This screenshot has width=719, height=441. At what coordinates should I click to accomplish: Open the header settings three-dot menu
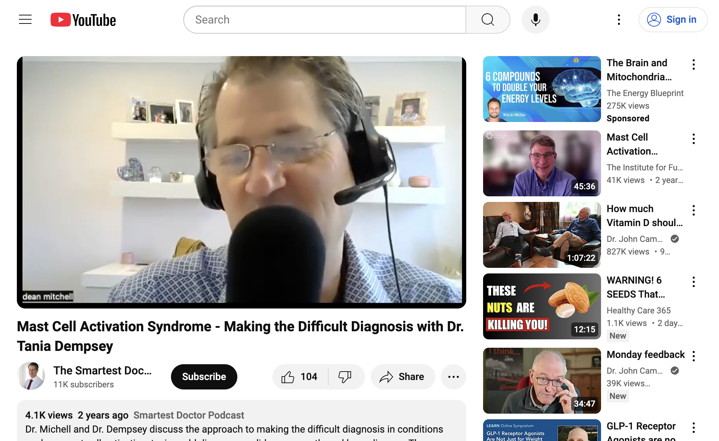click(x=619, y=20)
